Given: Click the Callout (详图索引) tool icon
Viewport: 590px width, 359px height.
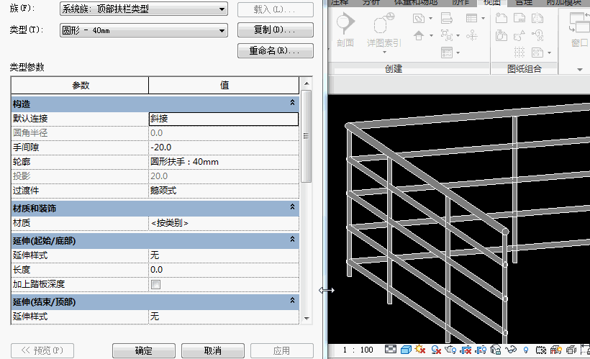Looking at the screenshot, I should pos(383,27).
